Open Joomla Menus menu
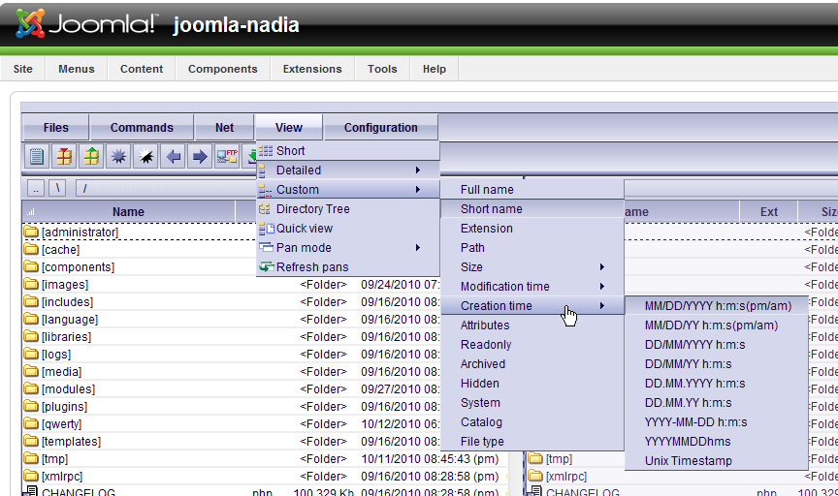The width and height of the screenshot is (838, 496). tap(77, 69)
